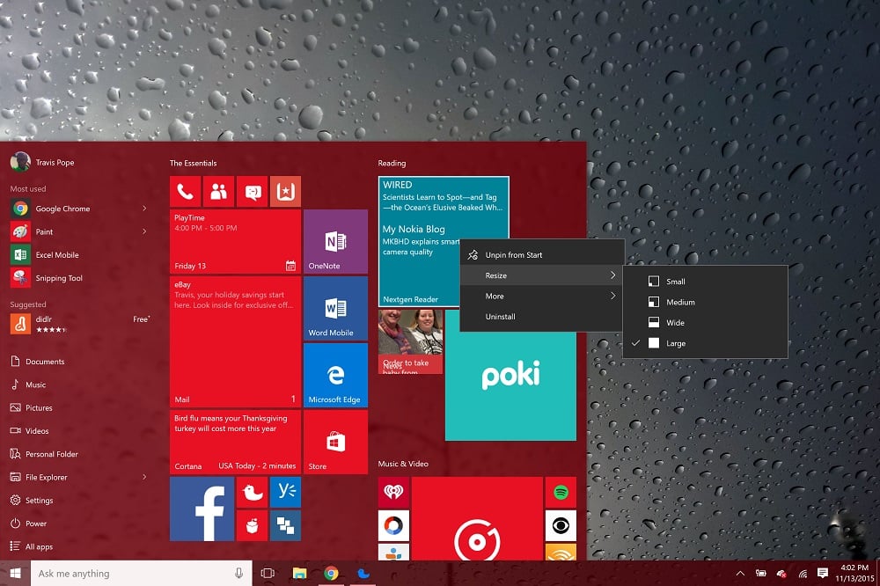Launch the Microsoft Edge tile

pyautogui.click(x=335, y=375)
